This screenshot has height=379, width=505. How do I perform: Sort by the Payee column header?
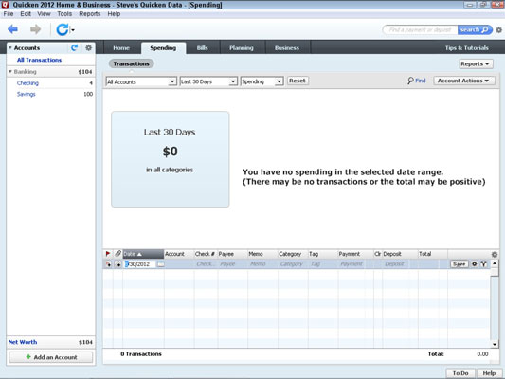(x=232, y=254)
